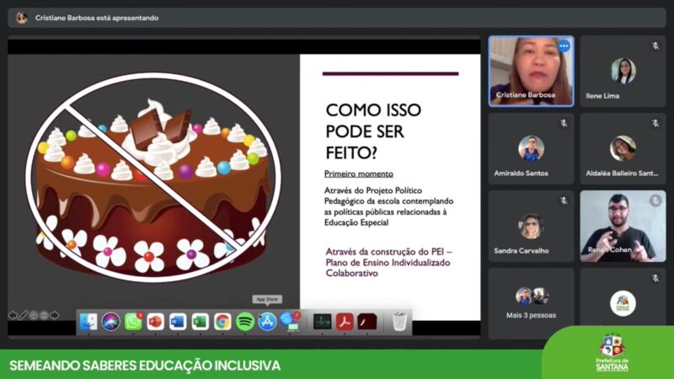
Task: Launch Siri from the dock
Action: pyautogui.click(x=111, y=322)
